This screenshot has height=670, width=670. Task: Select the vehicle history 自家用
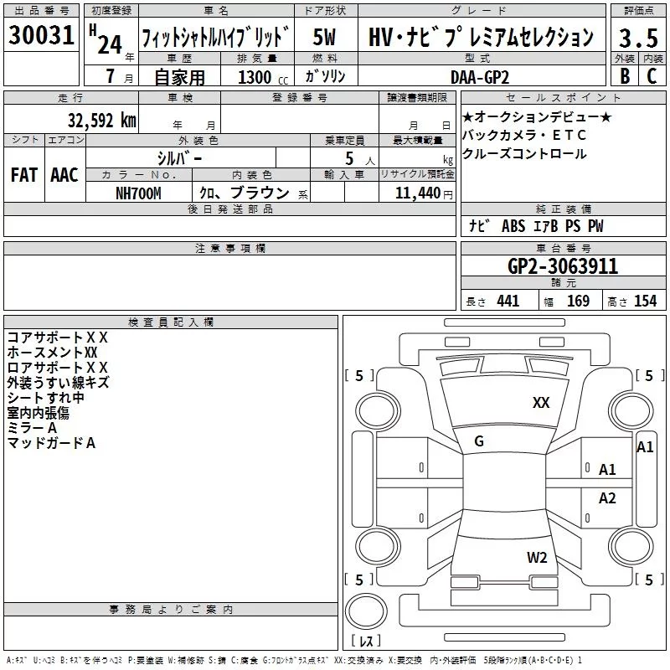tap(179, 77)
